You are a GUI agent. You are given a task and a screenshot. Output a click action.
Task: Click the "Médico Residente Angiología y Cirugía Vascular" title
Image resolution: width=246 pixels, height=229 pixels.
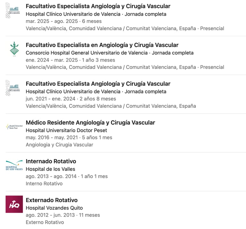click(x=90, y=122)
